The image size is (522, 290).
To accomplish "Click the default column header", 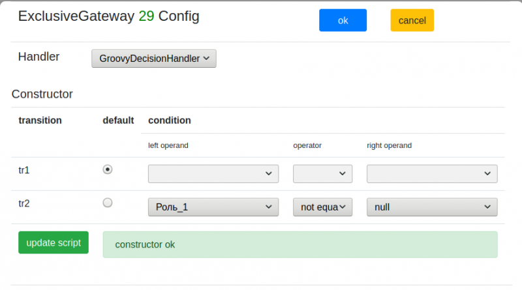I will 118,121.
